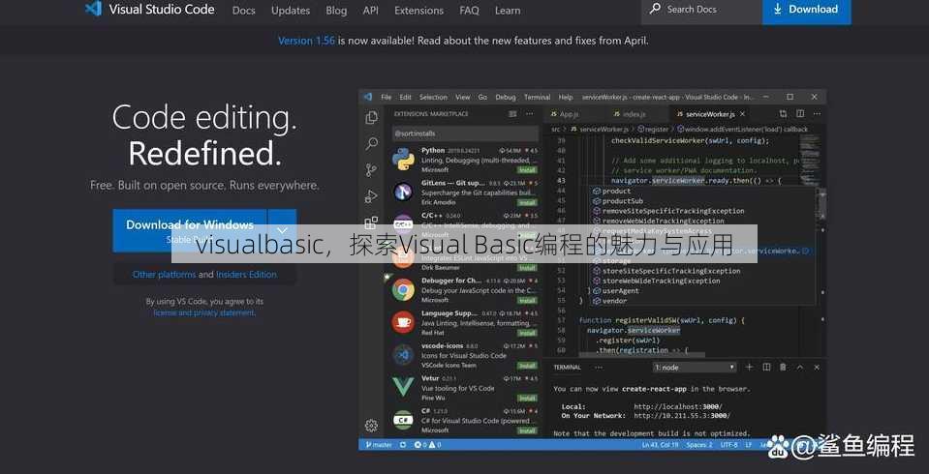Switch to the index.js tab
929x474 pixels.
pos(634,114)
